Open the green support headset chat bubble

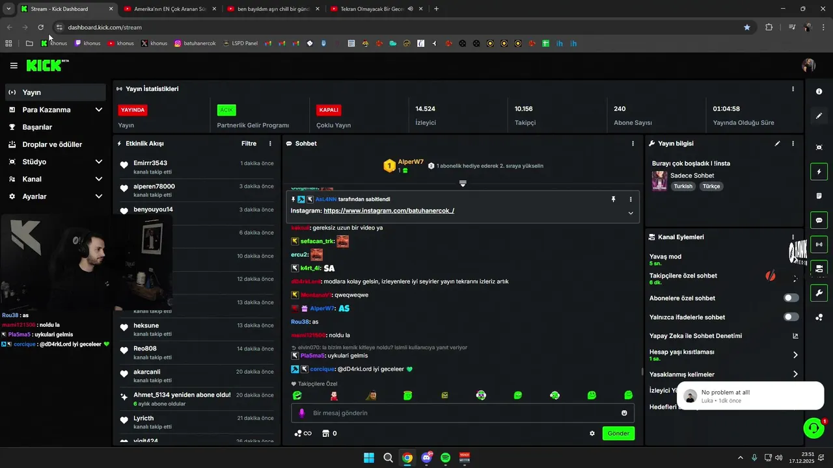coord(813,428)
